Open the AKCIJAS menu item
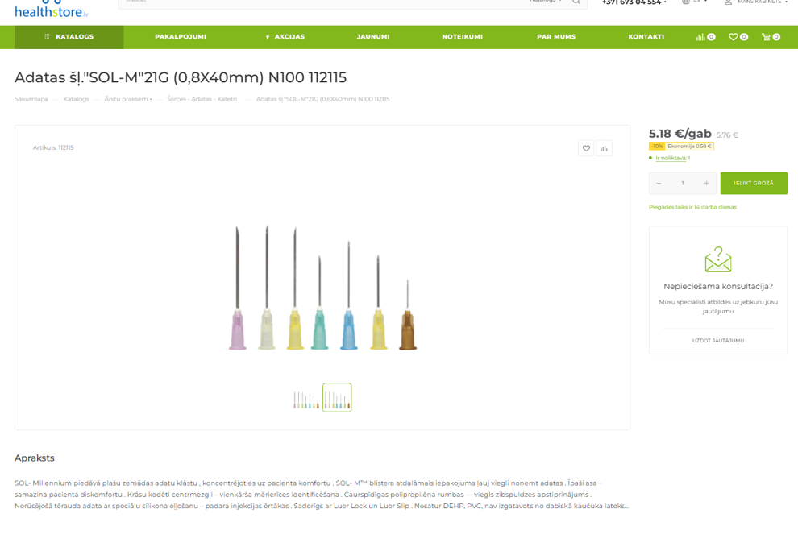This screenshot has height=555, width=798. (285, 37)
